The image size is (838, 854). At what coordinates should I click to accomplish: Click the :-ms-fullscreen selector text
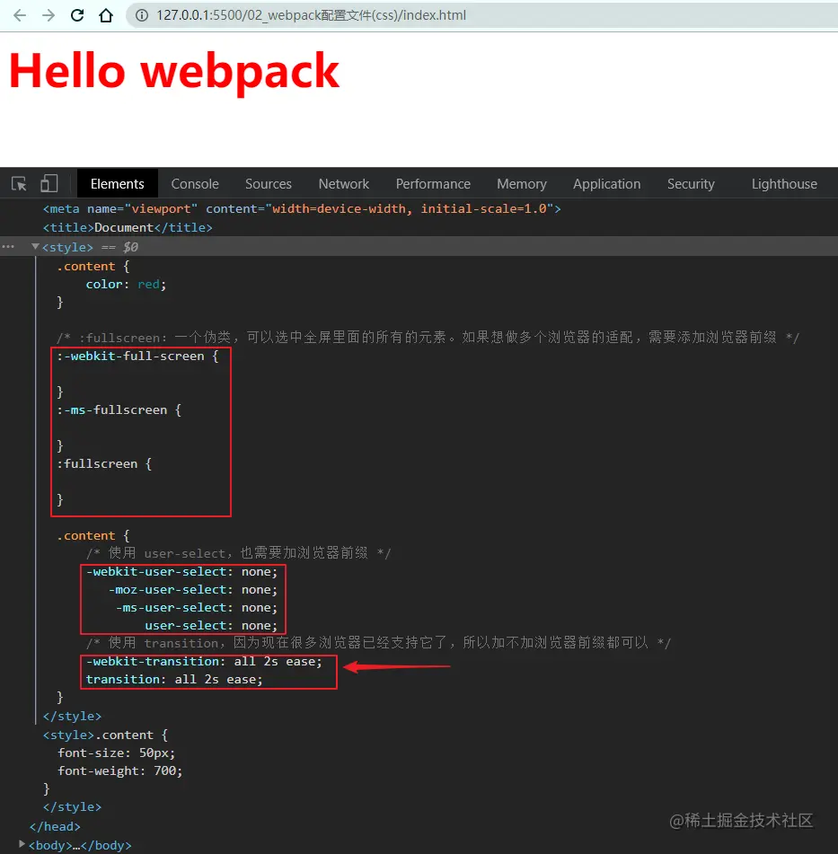[111, 410]
